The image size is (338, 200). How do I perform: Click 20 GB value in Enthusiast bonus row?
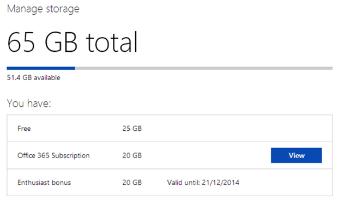point(132,183)
